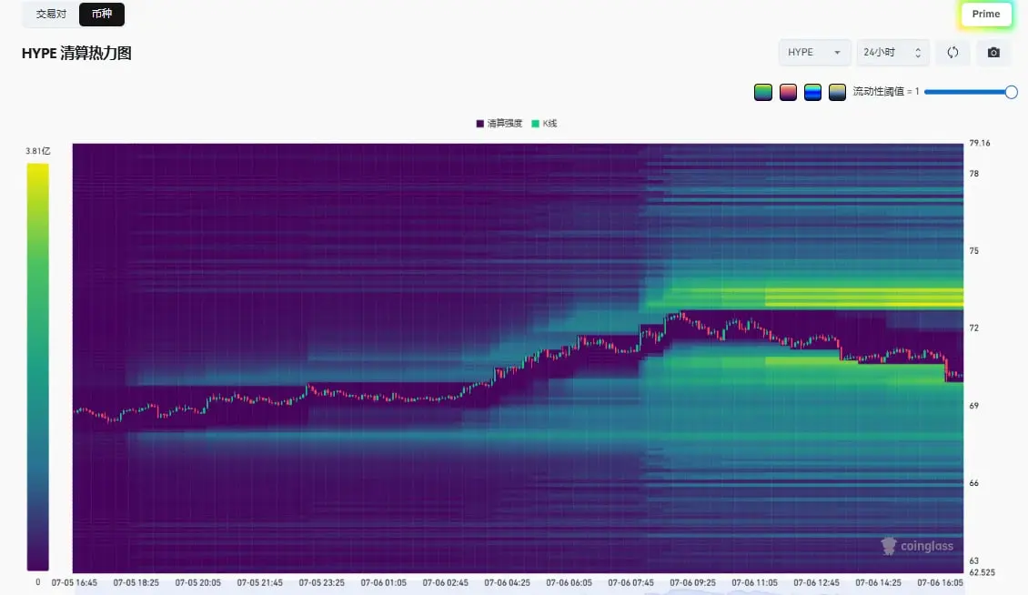Click the 3.81亿 scale maximum label

tap(38, 151)
